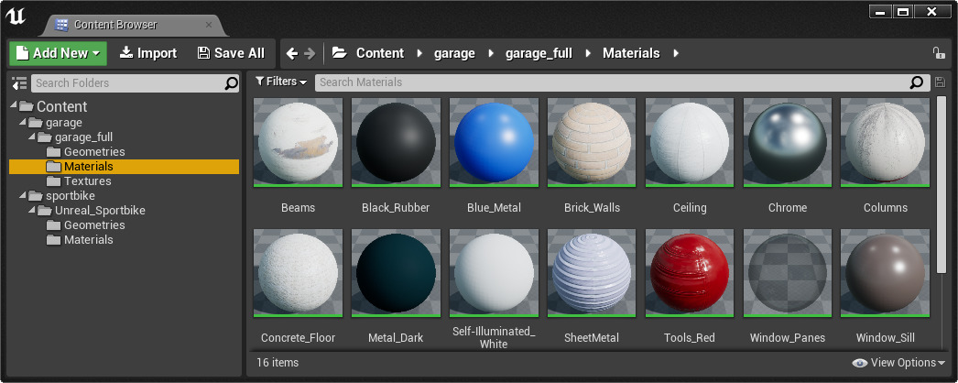Click the Search Folders magnifier icon
Image resolution: width=958 pixels, height=383 pixels.
tap(232, 83)
